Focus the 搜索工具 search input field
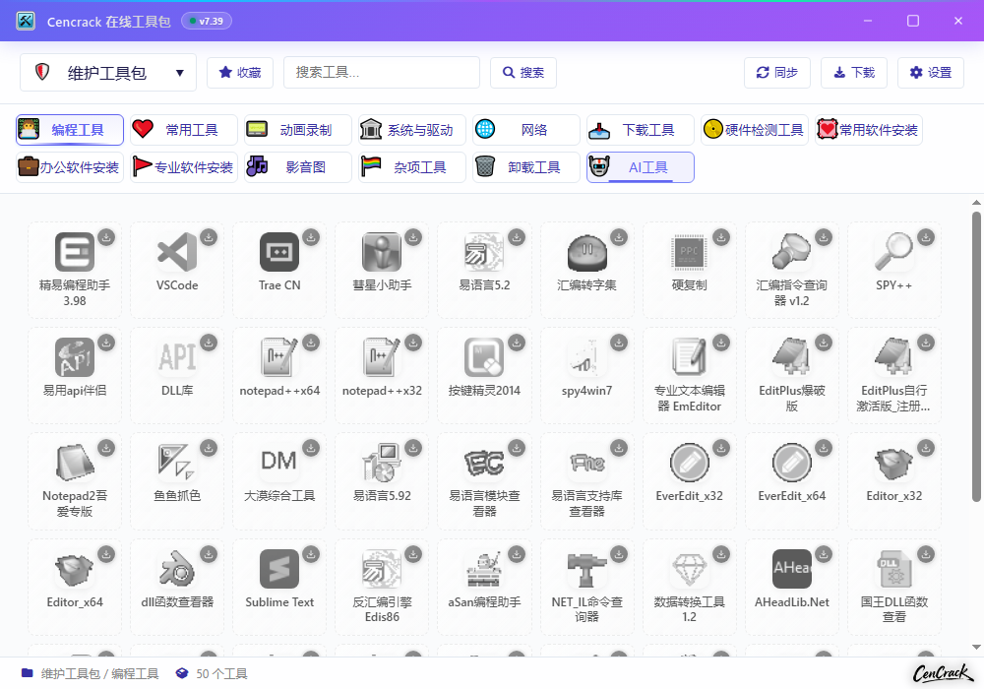The width and height of the screenshot is (984, 689). click(x=382, y=73)
